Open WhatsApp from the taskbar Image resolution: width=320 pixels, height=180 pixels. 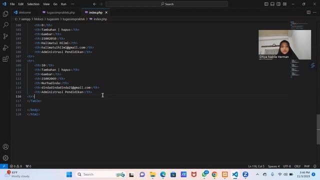[204, 174]
